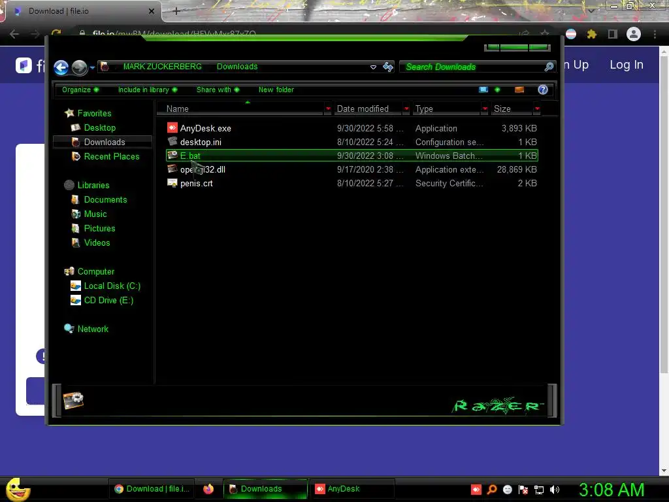Select Downloads in the navigation pane
This screenshot has height=502, width=669.
105,142
